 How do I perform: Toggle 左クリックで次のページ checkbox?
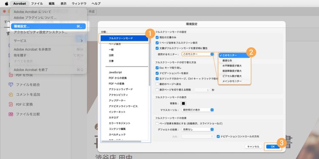click(157, 79)
